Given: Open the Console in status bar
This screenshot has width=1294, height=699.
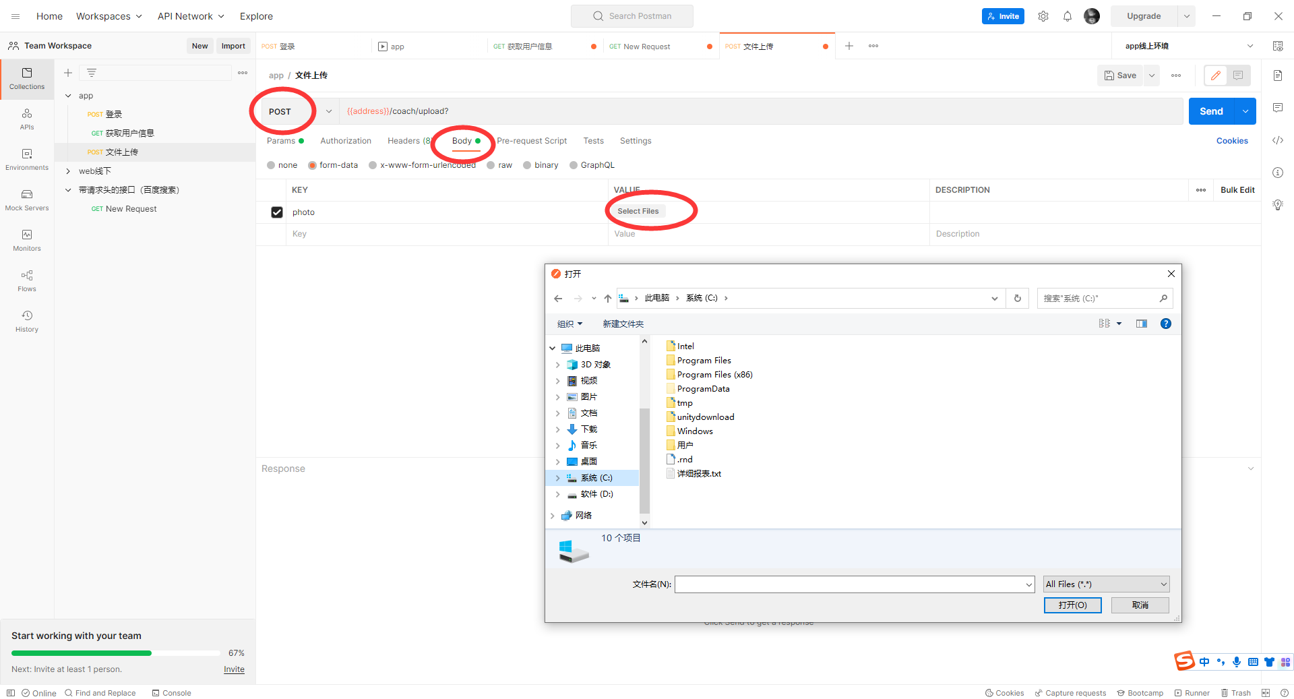Looking at the screenshot, I should 172,693.
